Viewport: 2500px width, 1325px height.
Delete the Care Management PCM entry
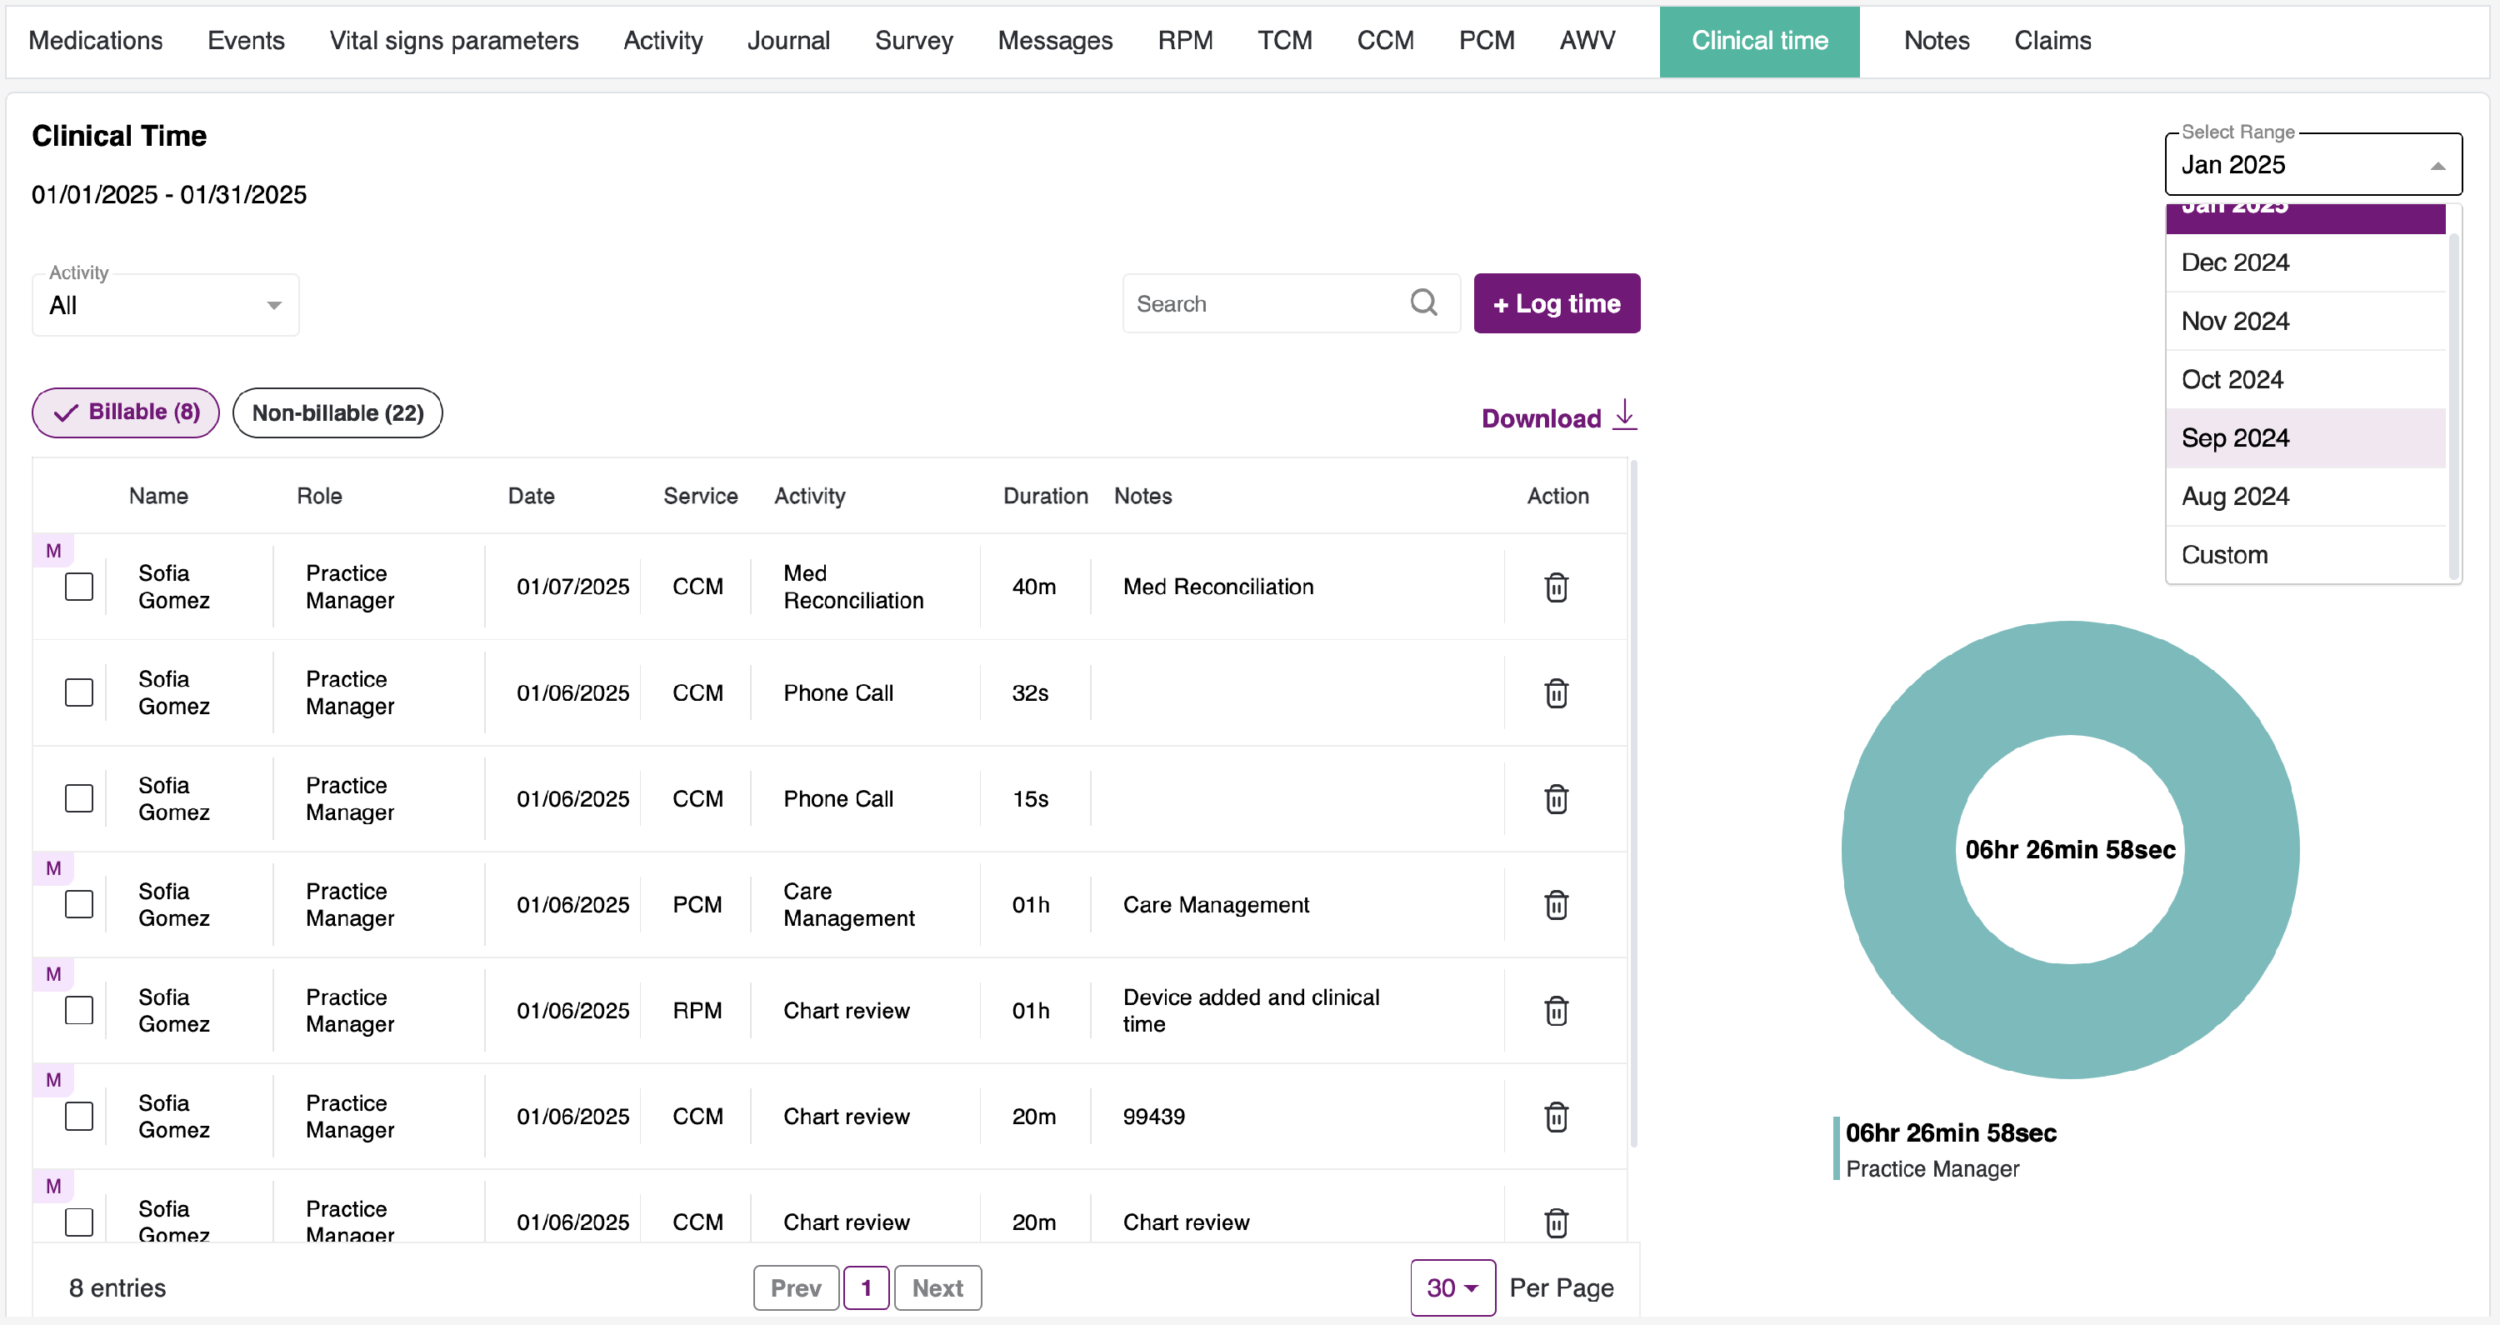tap(1556, 905)
